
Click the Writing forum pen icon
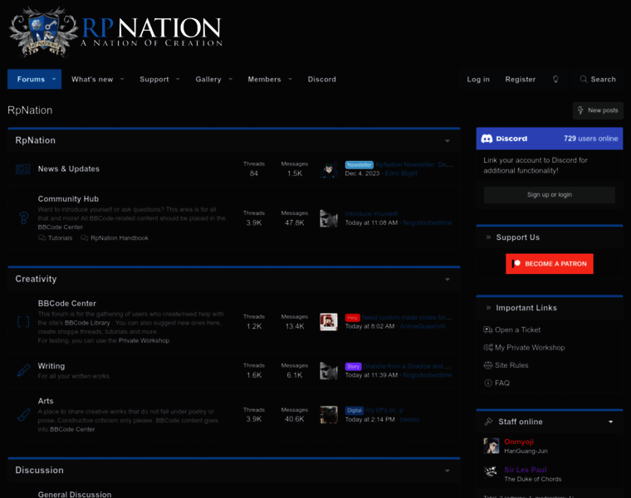point(23,371)
